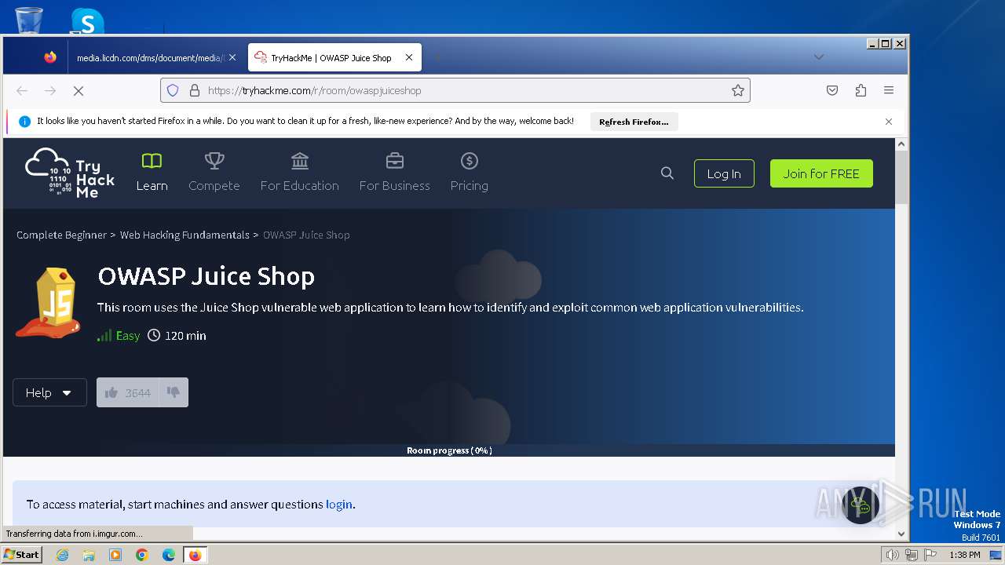The image size is (1005, 565).
Task: Click page scrollbar down arrow
Action: (x=901, y=534)
